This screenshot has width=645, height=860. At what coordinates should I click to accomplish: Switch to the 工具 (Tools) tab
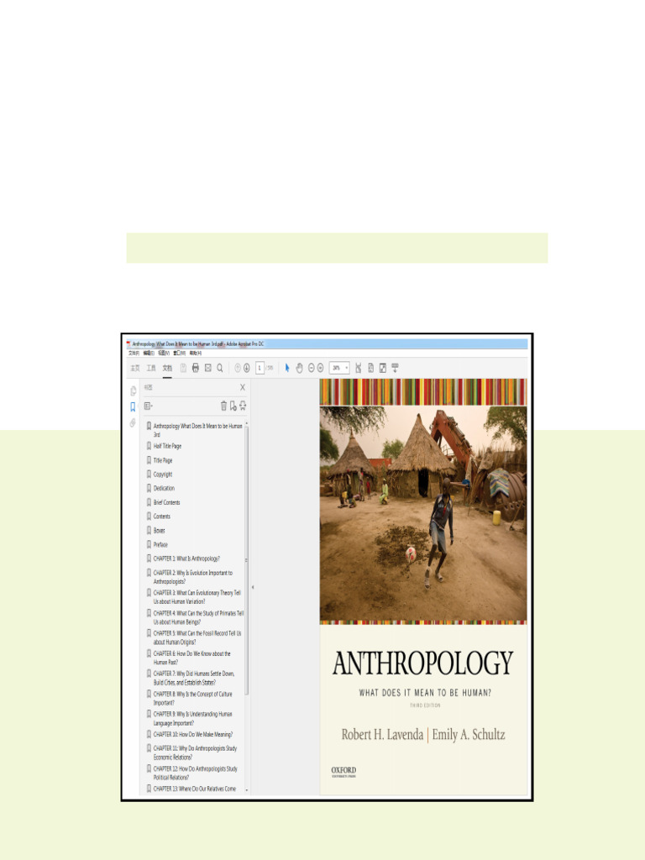(x=151, y=368)
